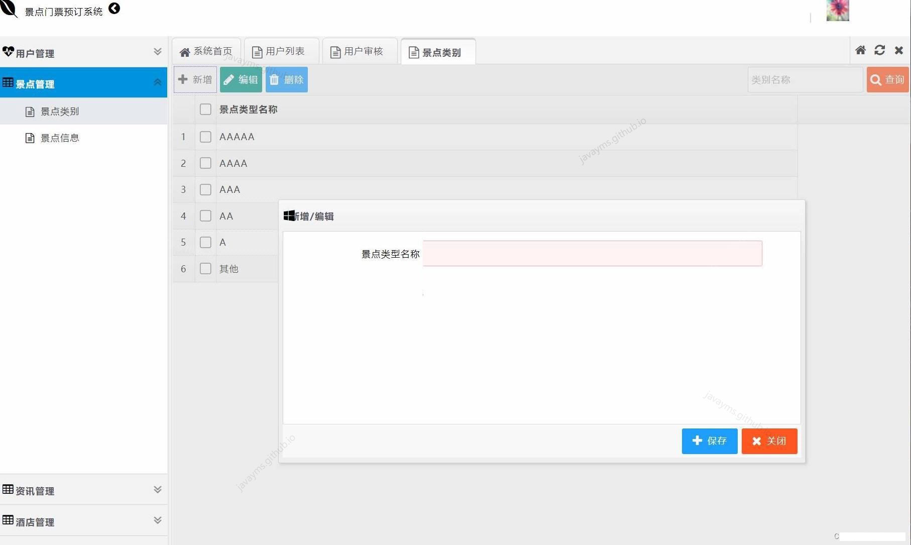Click the 关闭 button to close the dialog
The height and width of the screenshot is (545, 911).
[x=769, y=441]
